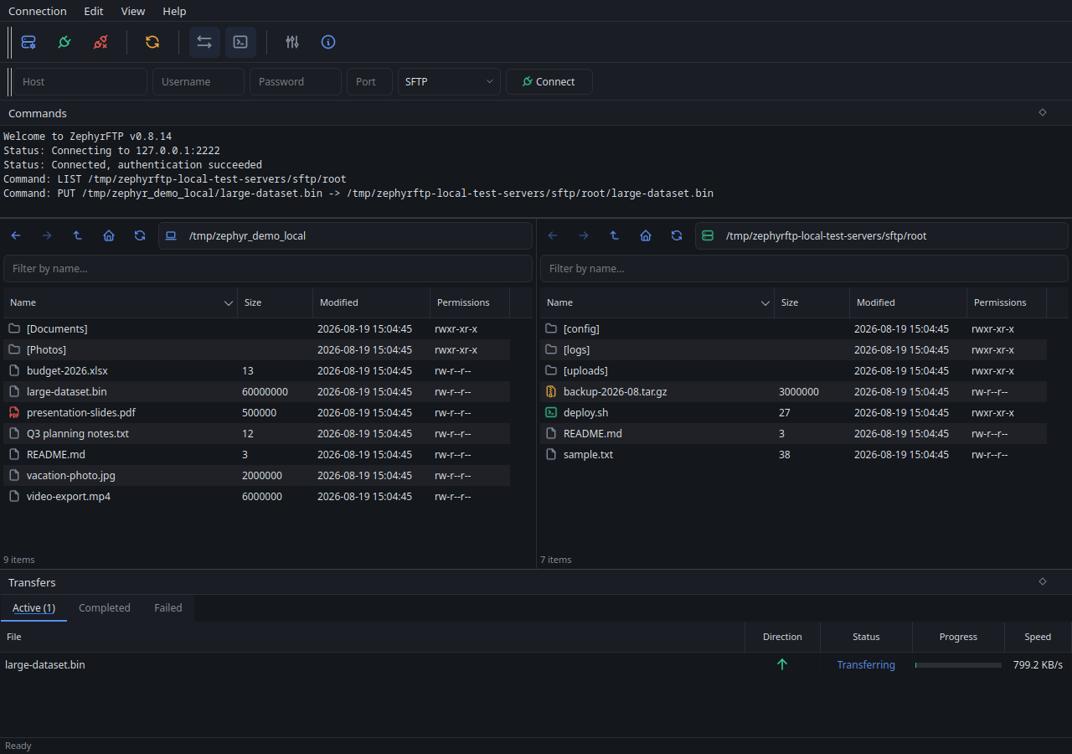Toggle sort arrow on remote Name column
Screen dimensions: 1072x754
pos(765,303)
